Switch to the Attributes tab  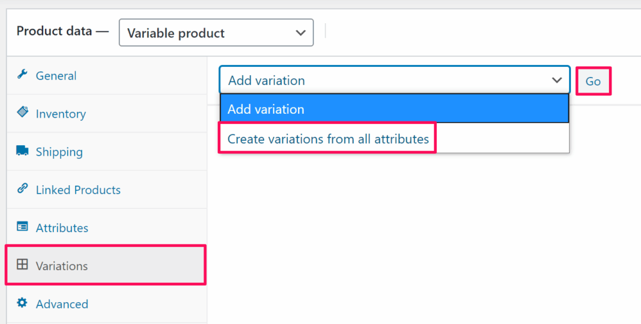pos(62,228)
